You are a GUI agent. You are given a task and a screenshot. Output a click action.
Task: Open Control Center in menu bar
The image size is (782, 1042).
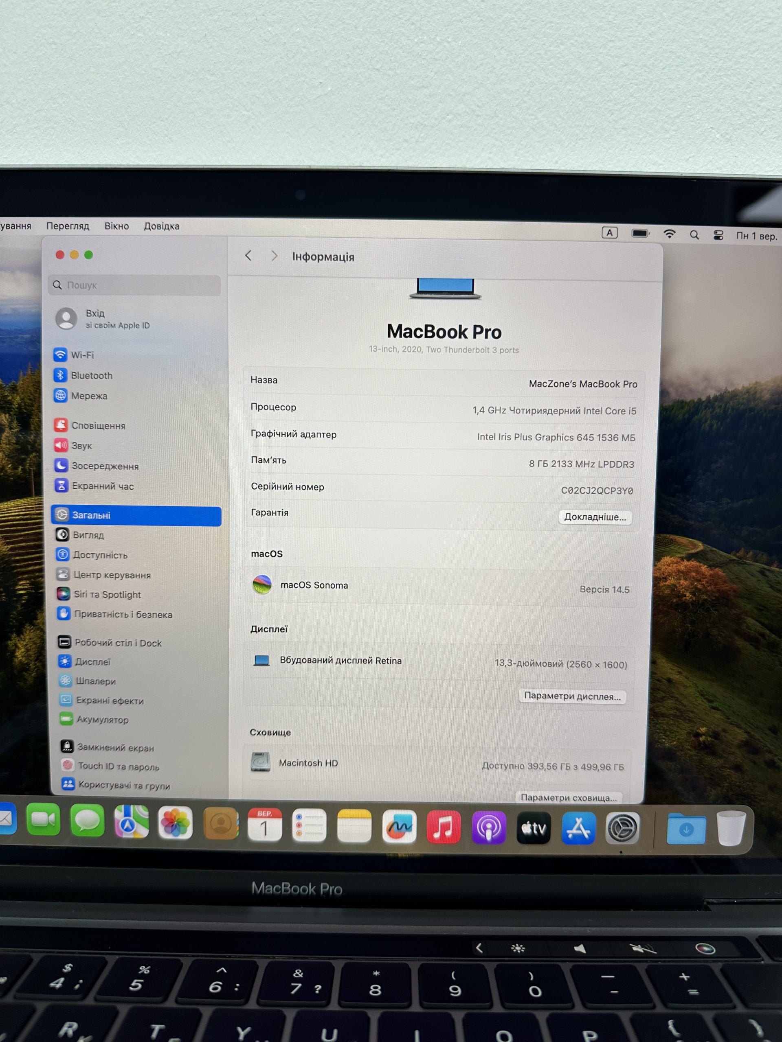click(x=718, y=235)
